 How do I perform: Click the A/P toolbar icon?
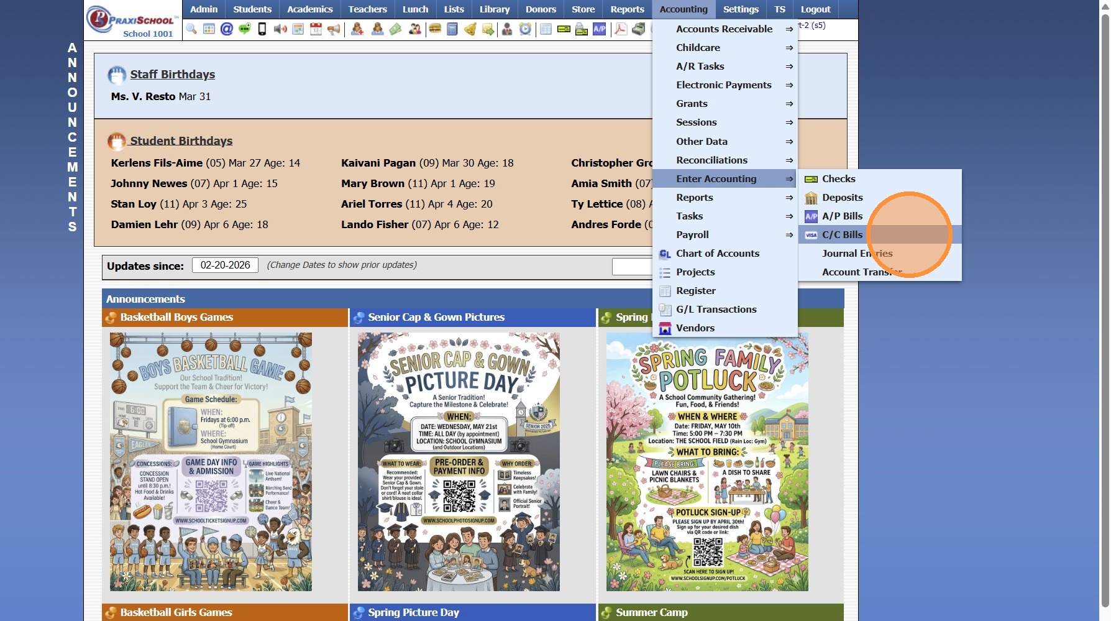point(600,29)
